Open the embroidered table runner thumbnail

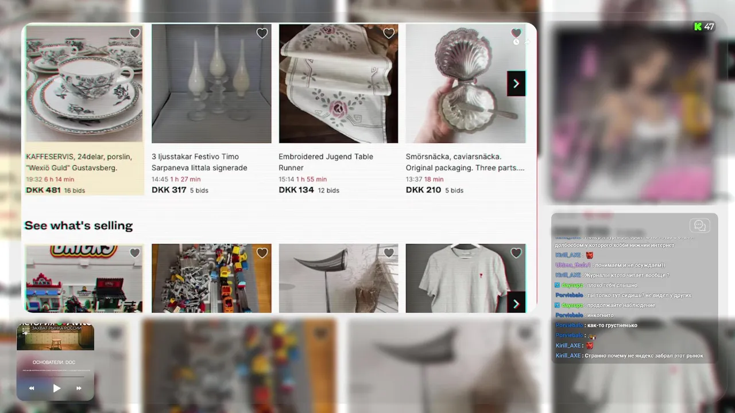pos(338,83)
